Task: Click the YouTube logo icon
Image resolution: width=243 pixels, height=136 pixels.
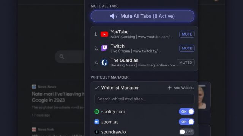Action: (x=104, y=34)
